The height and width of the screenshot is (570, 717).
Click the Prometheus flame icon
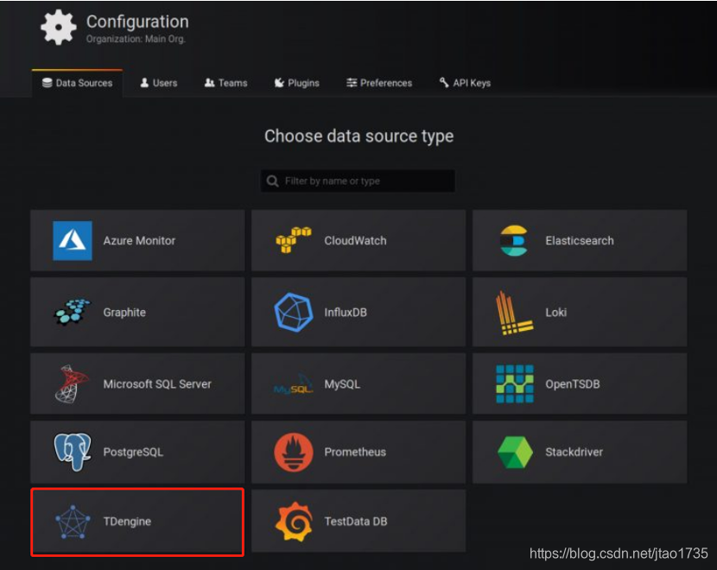[294, 452]
